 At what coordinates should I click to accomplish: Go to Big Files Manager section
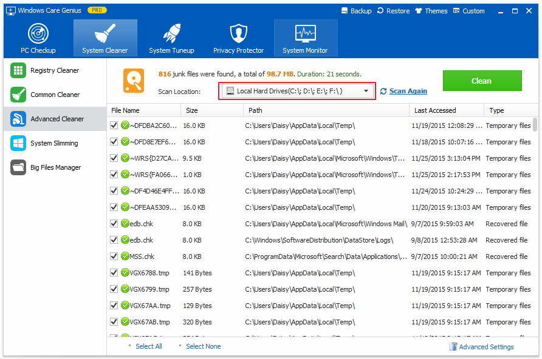pos(56,167)
